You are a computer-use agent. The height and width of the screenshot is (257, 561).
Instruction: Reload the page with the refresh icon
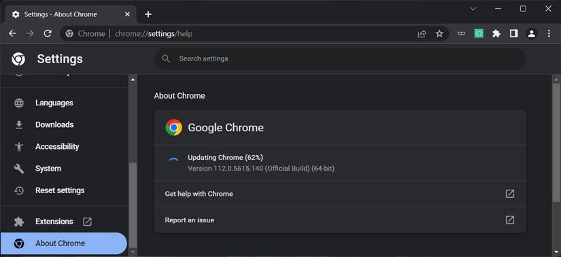coord(48,33)
